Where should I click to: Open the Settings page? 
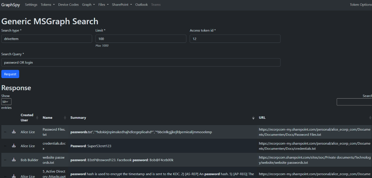pos(31,5)
